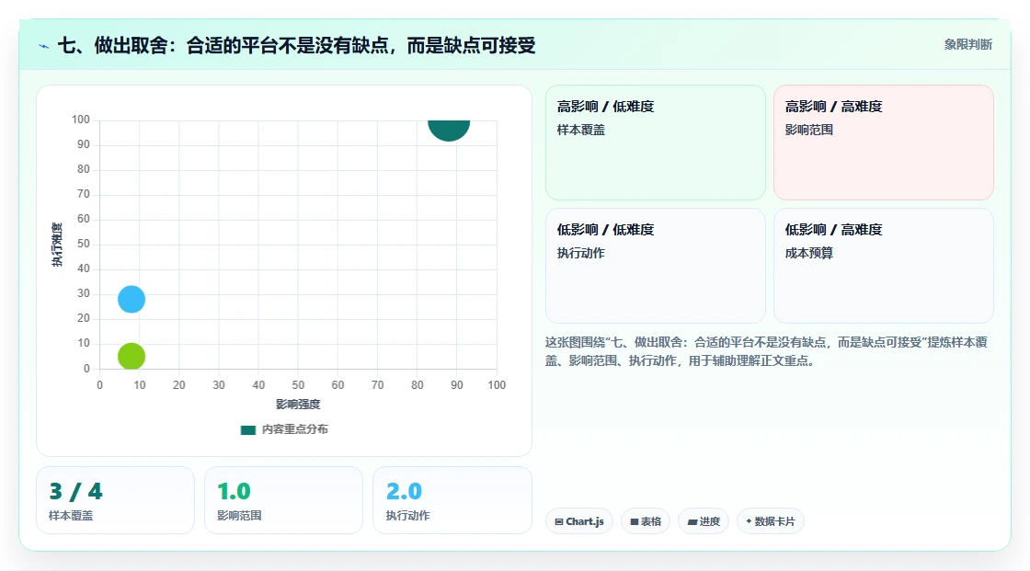The image size is (1030, 571).
Task: Select the 高影响 / 高难度 quadrant card
Action: point(884,143)
